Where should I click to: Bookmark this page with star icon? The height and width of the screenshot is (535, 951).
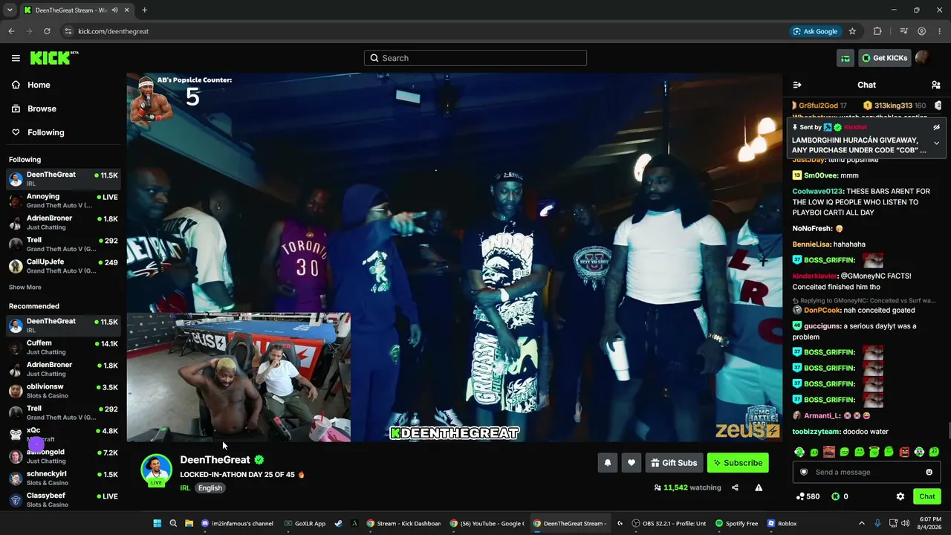[x=852, y=31]
